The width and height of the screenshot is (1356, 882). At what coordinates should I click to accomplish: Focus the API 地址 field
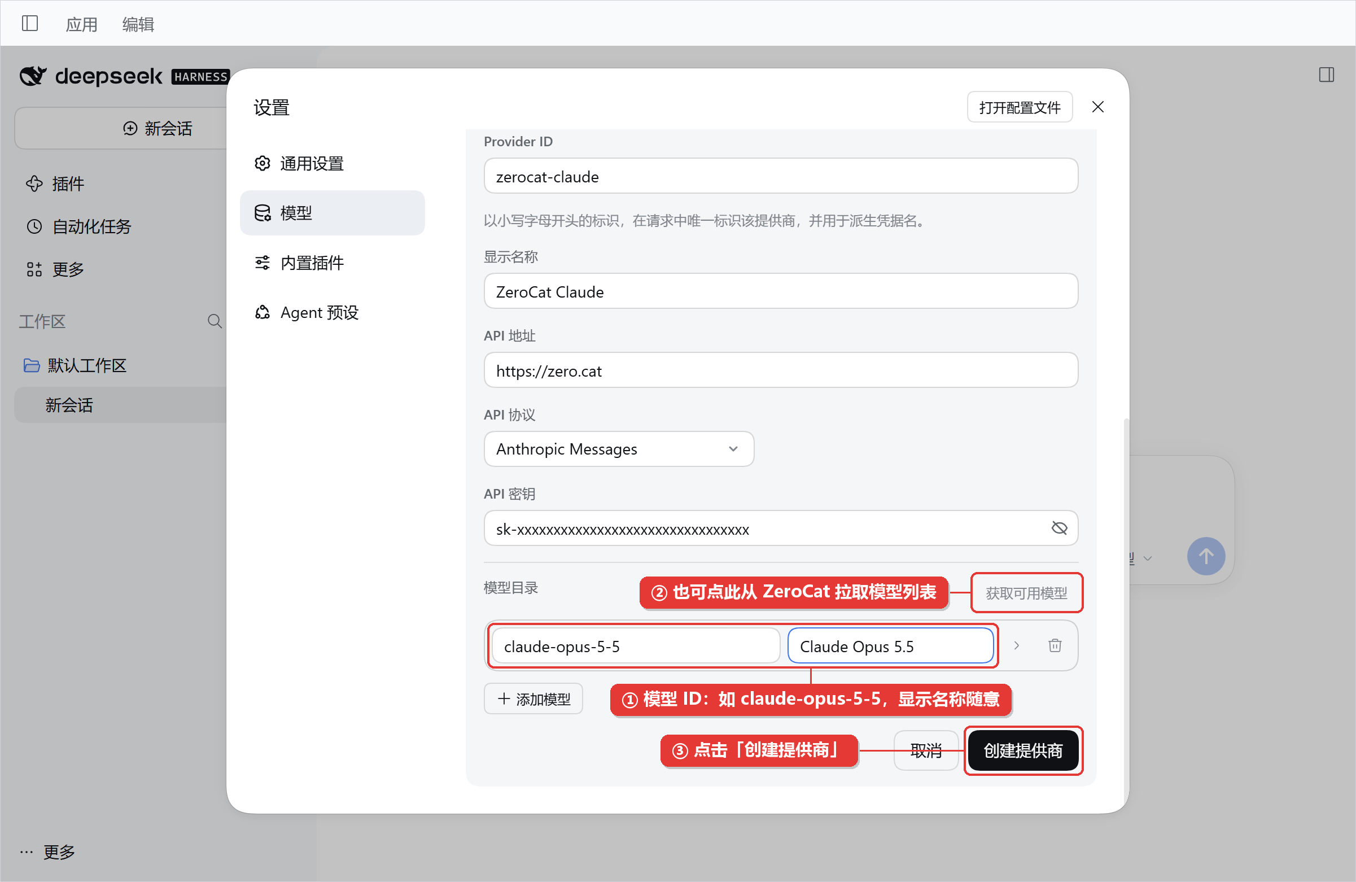[x=781, y=370]
